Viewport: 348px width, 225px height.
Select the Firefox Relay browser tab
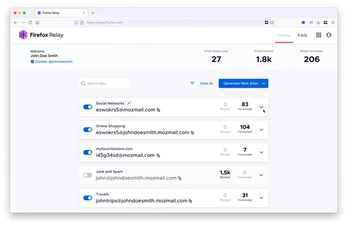[61, 13]
